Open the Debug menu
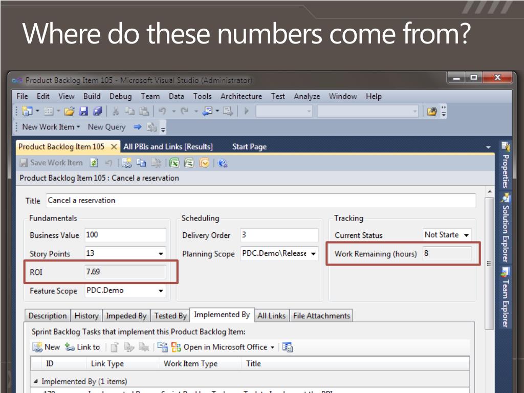Screen dimensions: 524x393 click(x=120, y=96)
